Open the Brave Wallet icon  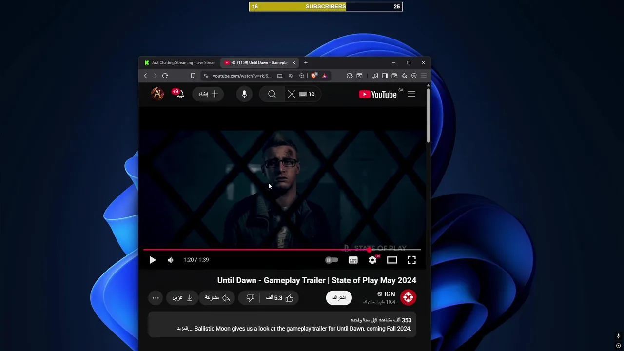(394, 76)
